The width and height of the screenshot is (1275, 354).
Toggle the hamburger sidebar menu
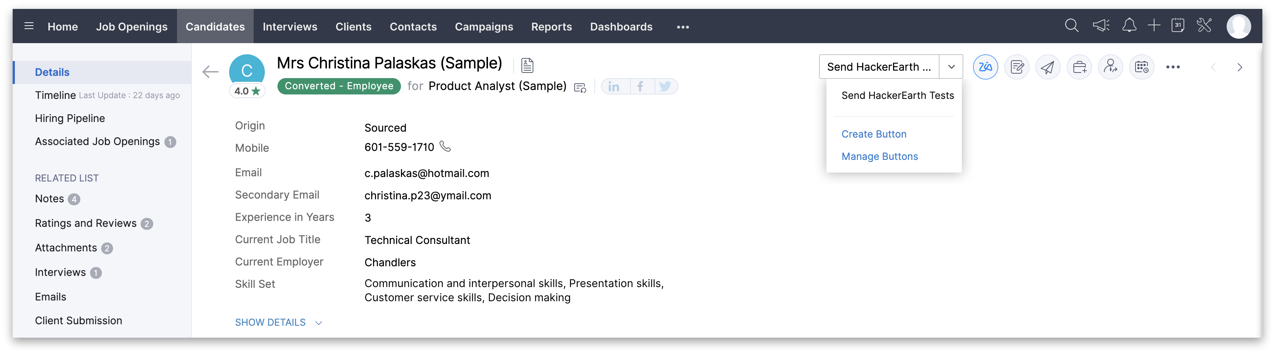point(29,26)
